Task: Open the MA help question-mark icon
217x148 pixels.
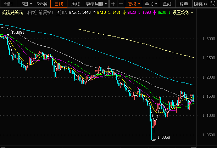Action: click(x=58, y=13)
